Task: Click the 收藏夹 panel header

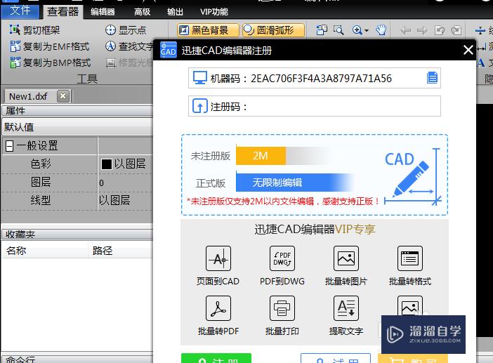Action: click(x=77, y=234)
